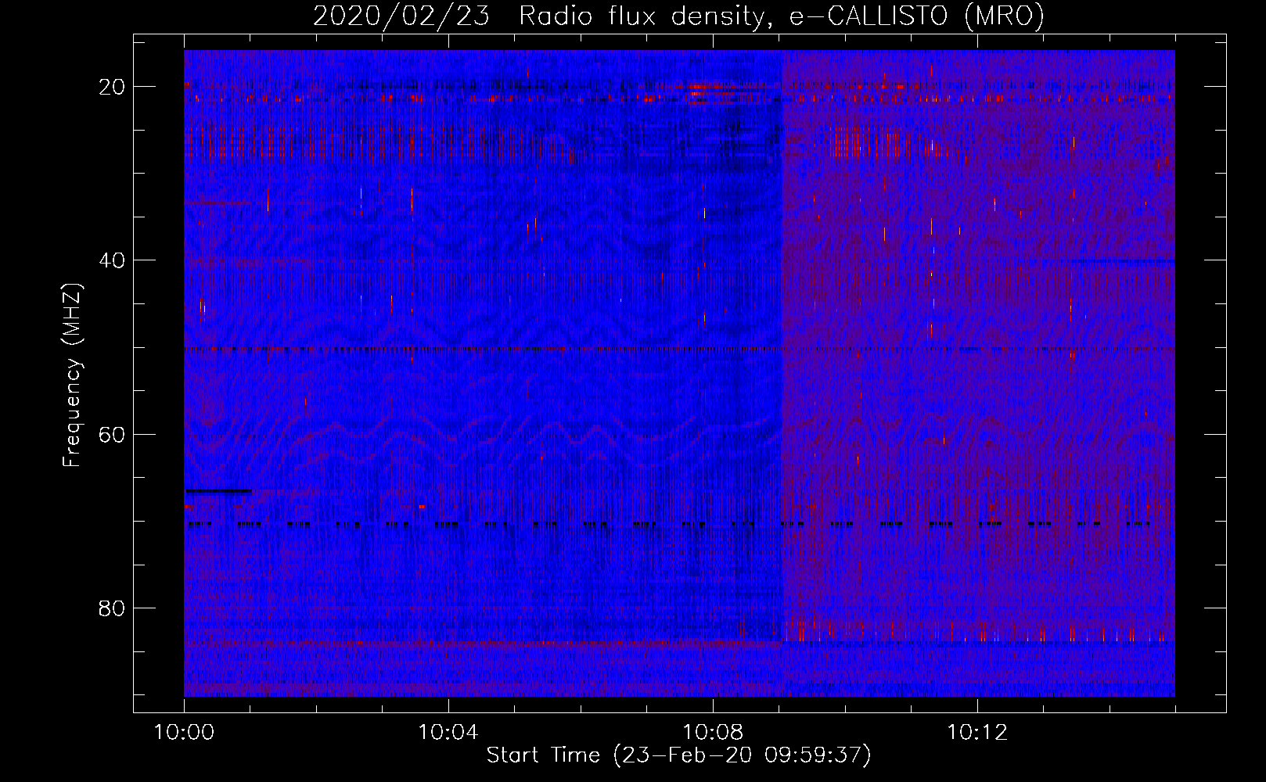The image size is (1266, 782).
Task: Click the 'Start Time (23-Feb-20 09:59:37)' axis label
Action: pyautogui.click(x=678, y=755)
